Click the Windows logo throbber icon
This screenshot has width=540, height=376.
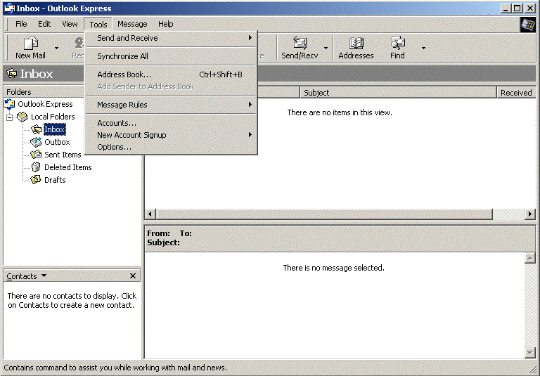click(528, 25)
